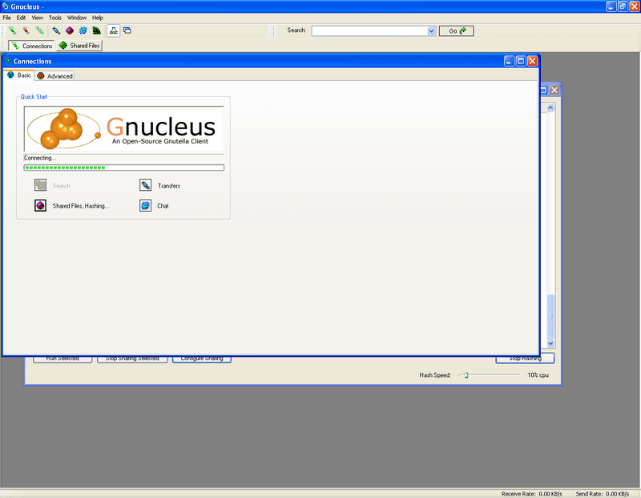Expand the Search combo box dropdown arrow
Viewport: 641px width, 498px height.
click(431, 30)
